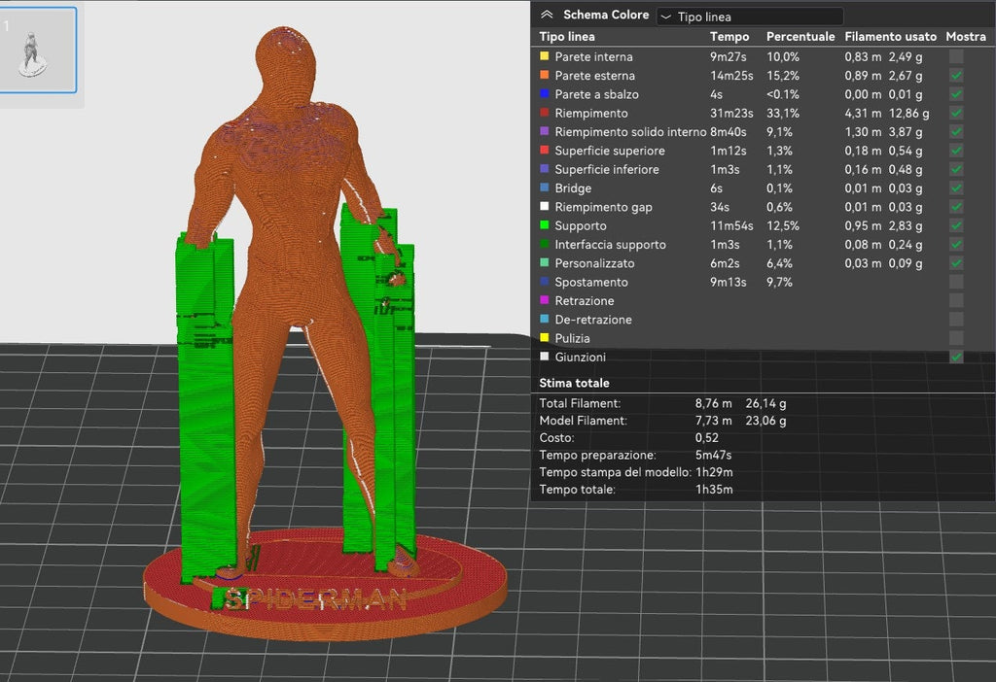Select the Riempimento row label
The height and width of the screenshot is (682, 996).
click(591, 113)
